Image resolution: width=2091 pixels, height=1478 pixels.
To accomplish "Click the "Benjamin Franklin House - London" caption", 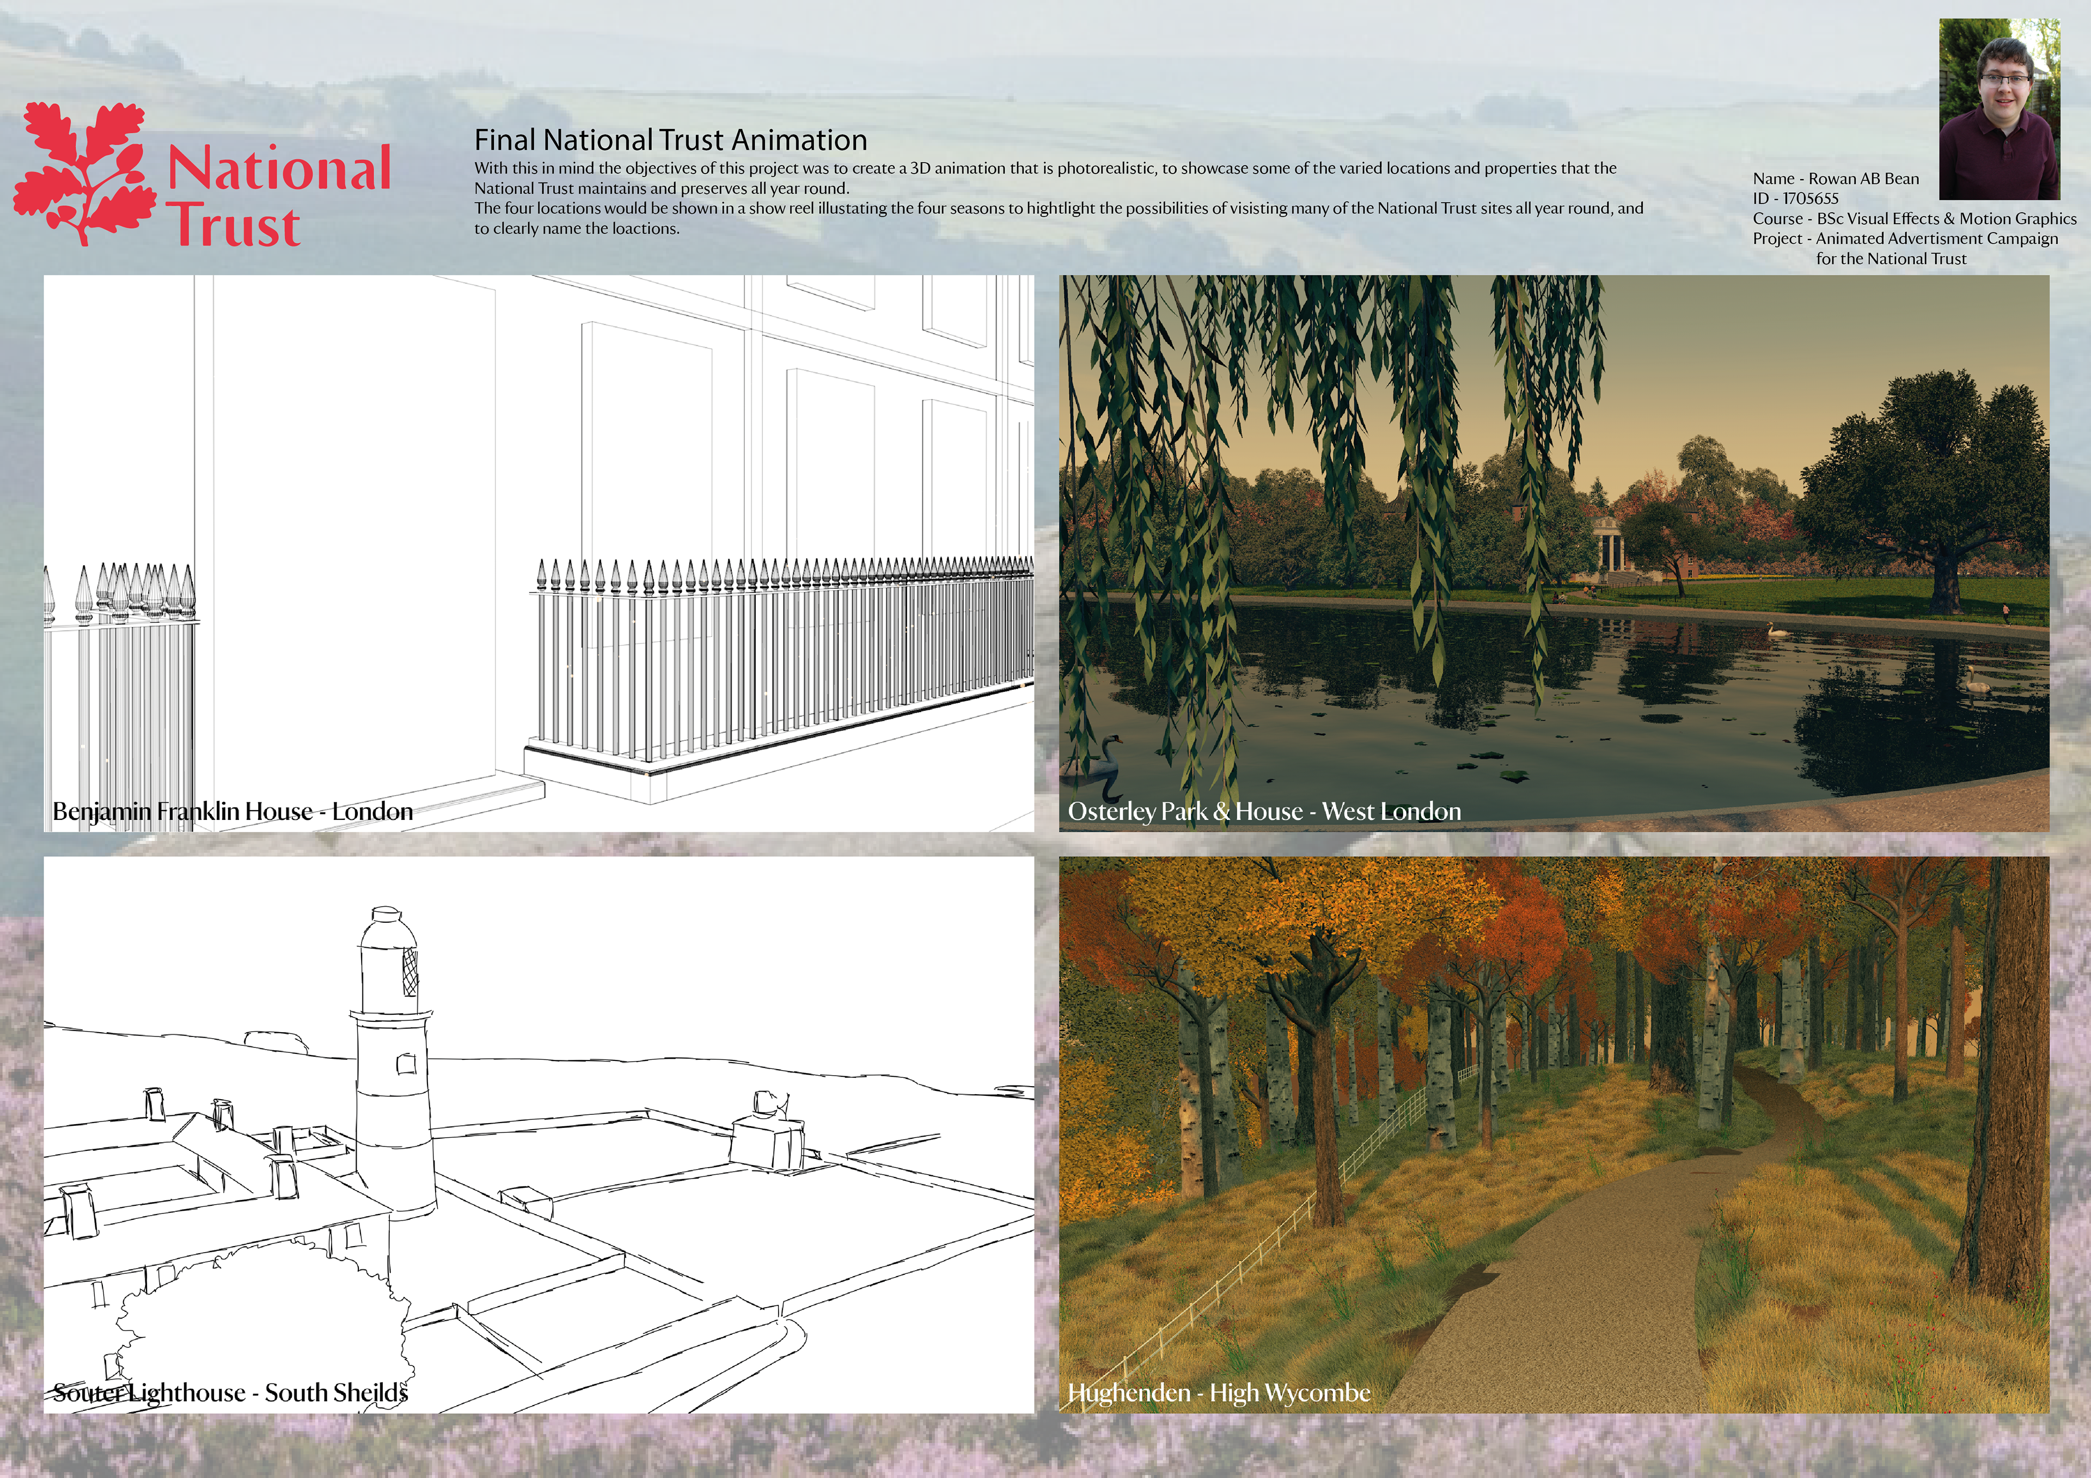I will pos(232,811).
